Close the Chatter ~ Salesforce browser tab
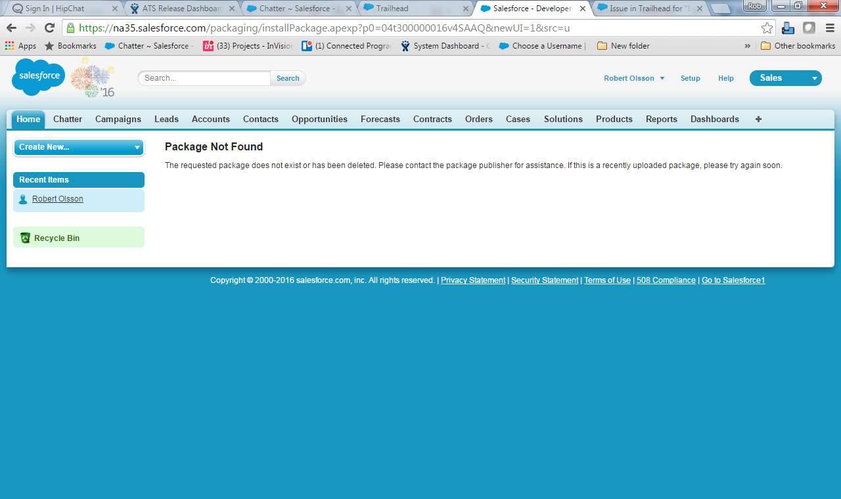Image resolution: width=841 pixels, height=499 pixels. click(x=348, y=9)
